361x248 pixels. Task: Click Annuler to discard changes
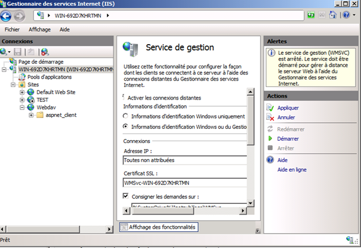click(x=286, y=117)
